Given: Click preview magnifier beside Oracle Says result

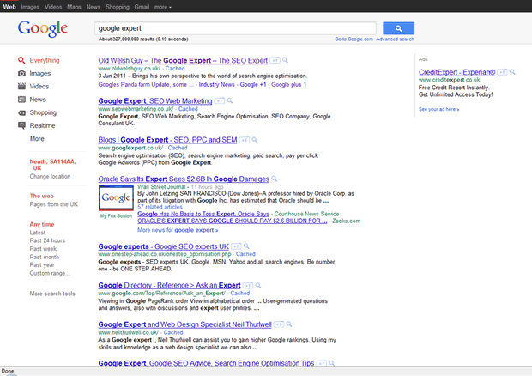Looking at the screenshot, I should tap(274, 179).
